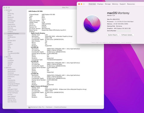Viewport: 144px width, 113px height.
Task: Select Printers in the sidebar
Action: click(10, 44)
